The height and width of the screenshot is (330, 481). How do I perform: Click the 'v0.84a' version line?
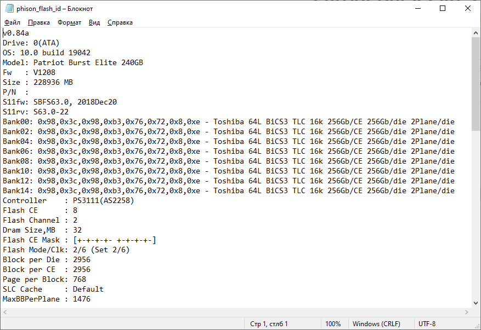(16, 33)
